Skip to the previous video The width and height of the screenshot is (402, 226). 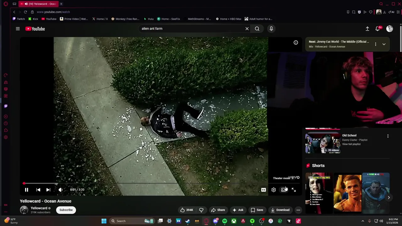point(38,190)
